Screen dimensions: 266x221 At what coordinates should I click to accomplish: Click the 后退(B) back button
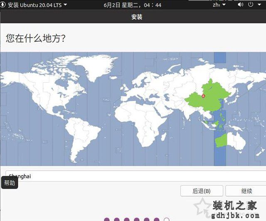coord(202,191)
